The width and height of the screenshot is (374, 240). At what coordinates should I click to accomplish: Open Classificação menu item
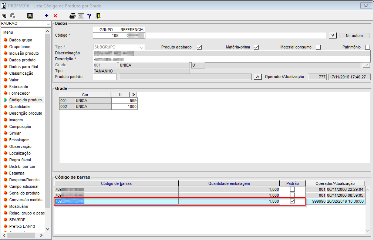(x=21, y=74)
